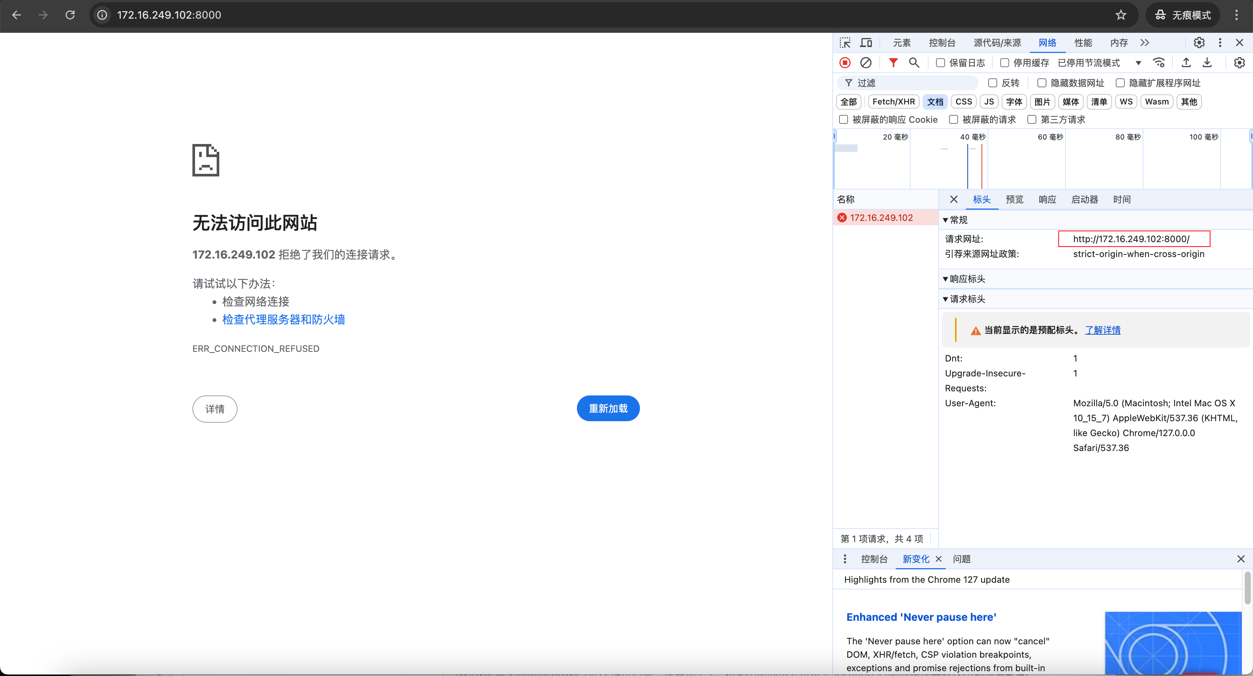Open network conditions wifi icon
Screen dimensions: 1253x676
click(x=1159, y=63)
